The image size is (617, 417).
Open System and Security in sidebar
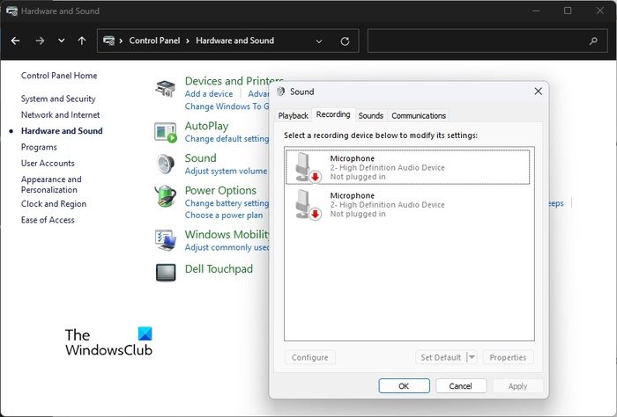[x=58, y=99]
